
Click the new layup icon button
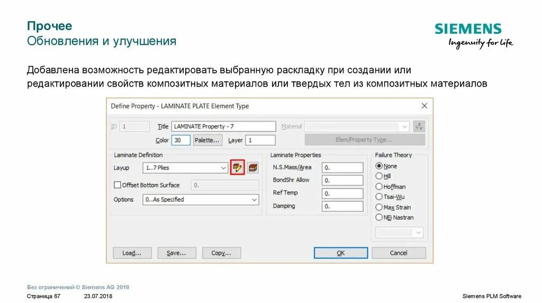[x=252, y=168]
